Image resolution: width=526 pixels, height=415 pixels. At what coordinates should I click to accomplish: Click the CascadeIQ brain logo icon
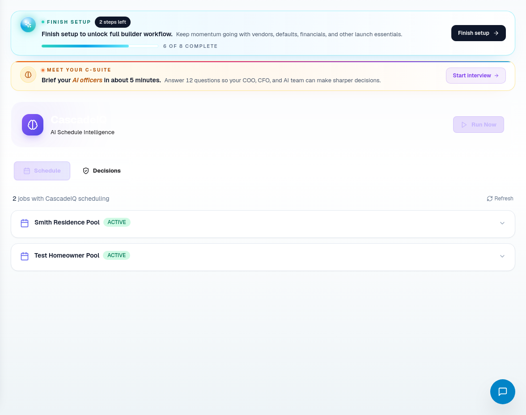33,125
